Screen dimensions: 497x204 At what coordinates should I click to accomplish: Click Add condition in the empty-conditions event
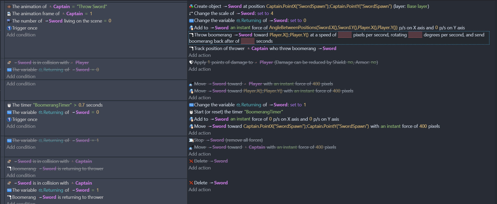(21, 84)
